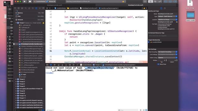This screenshot has height=111, width=198.
Task: Show the variables view pane toggle
Action: coord(144,110)
